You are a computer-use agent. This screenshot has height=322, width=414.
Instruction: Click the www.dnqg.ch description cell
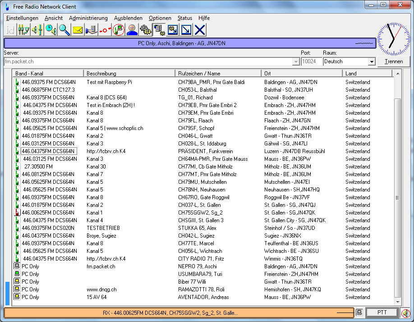pyautogui.click(x=101, y=289)
